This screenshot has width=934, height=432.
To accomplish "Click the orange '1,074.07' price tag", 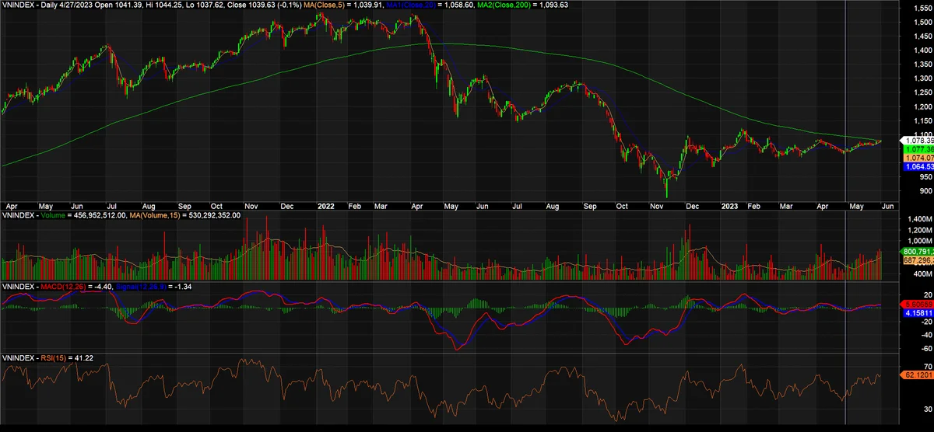I will [x=917, y=158].
